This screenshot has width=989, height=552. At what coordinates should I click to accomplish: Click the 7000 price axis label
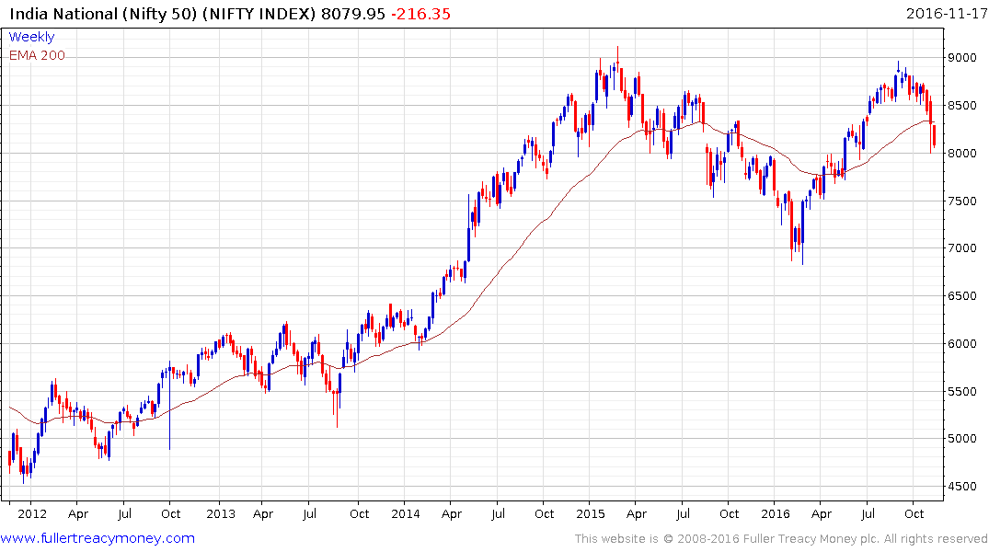click(x=962, y=247)
